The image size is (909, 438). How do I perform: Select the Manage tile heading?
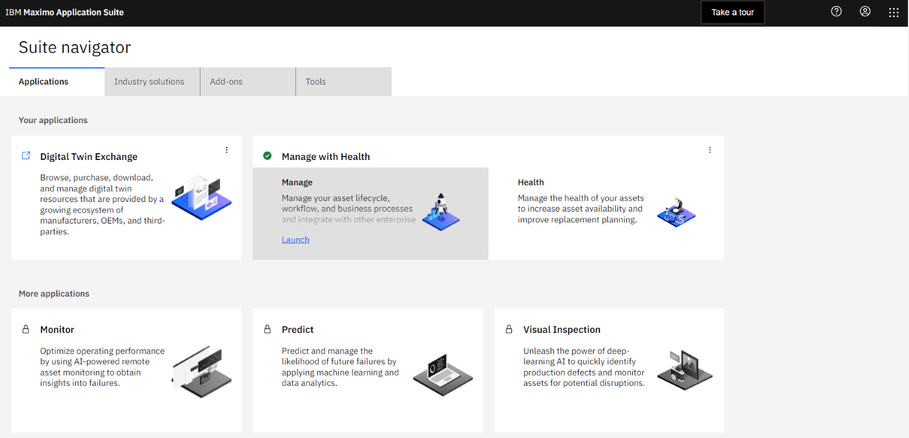pyautogui.click(x=297, y=182)
